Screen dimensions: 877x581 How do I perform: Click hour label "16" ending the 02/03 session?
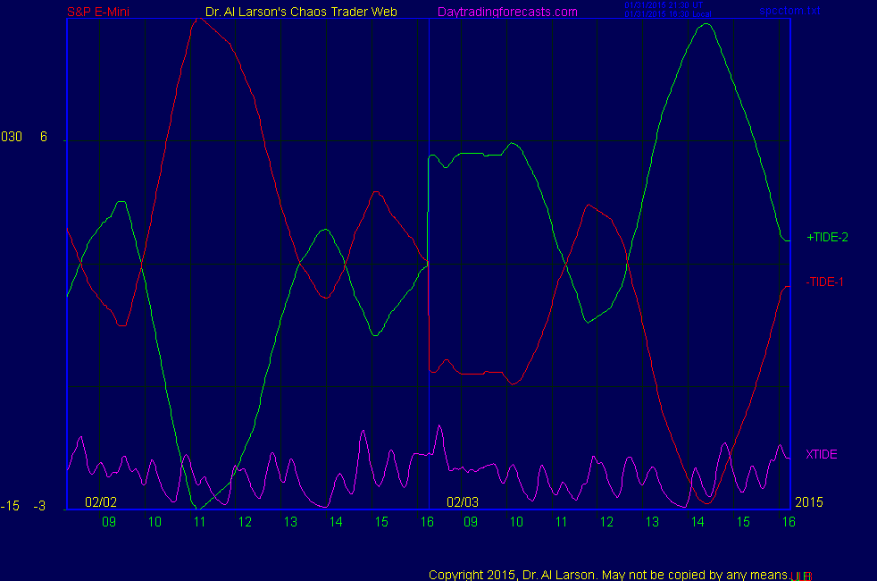pyautogui.click(x=789, y=522)
